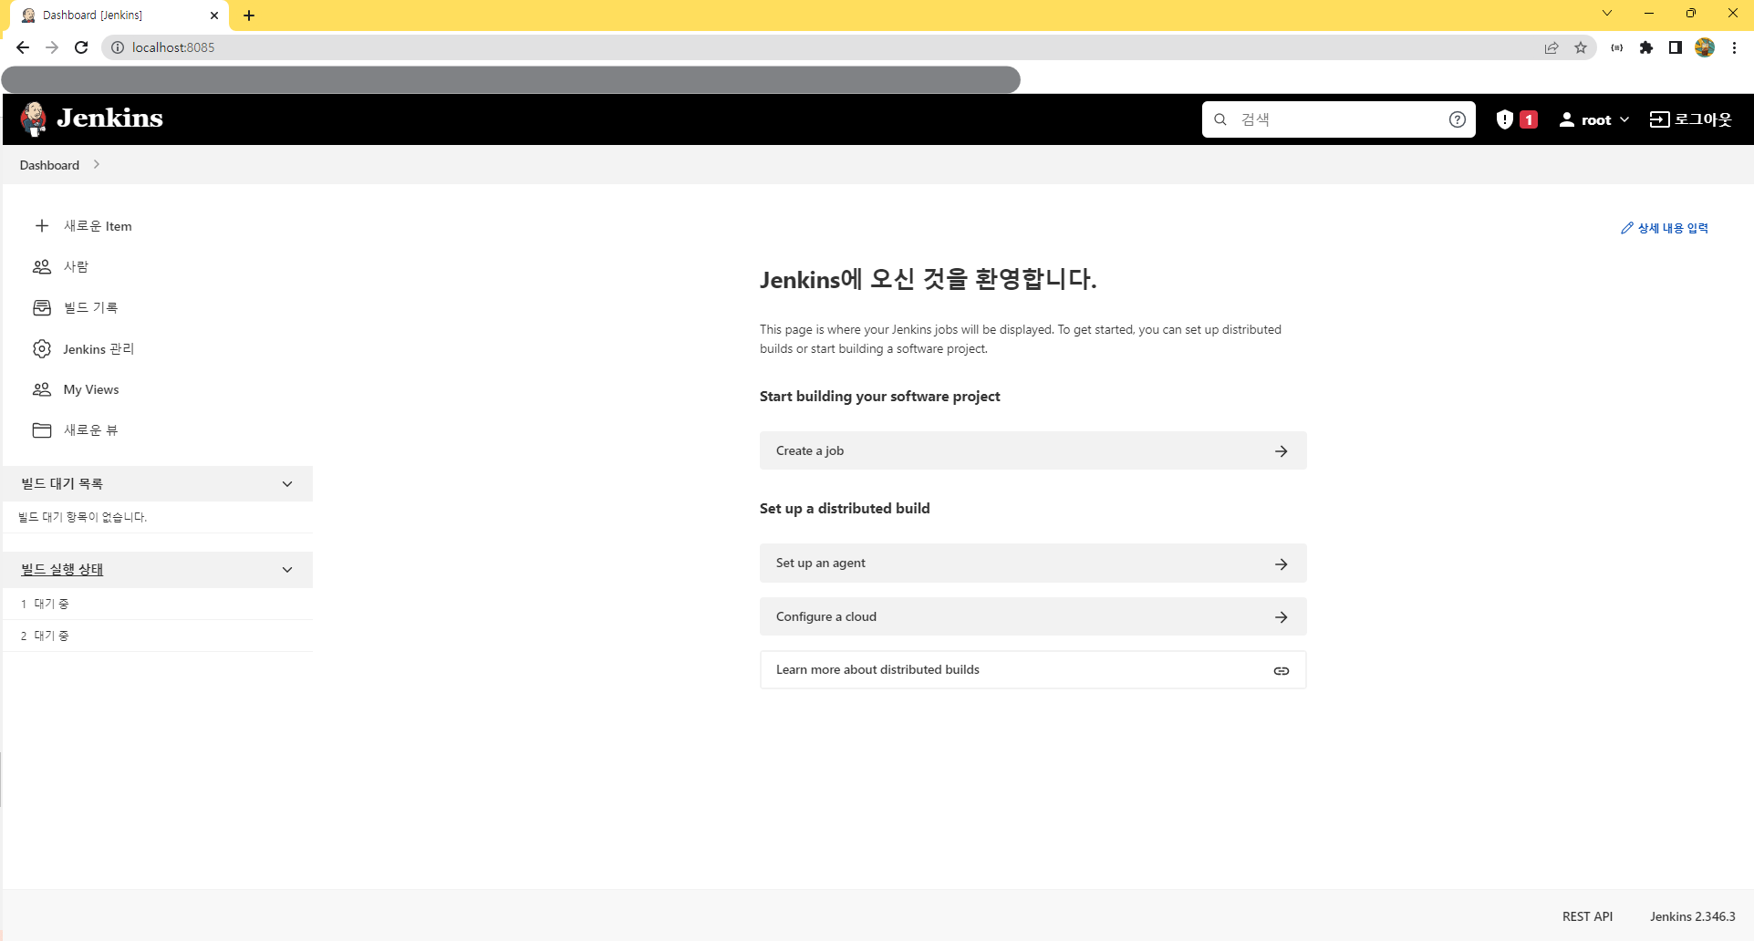Click the Jenkins title text in header
Image resolution: width=1754 pixels, height=941 pixels.
tap(109, 119)
